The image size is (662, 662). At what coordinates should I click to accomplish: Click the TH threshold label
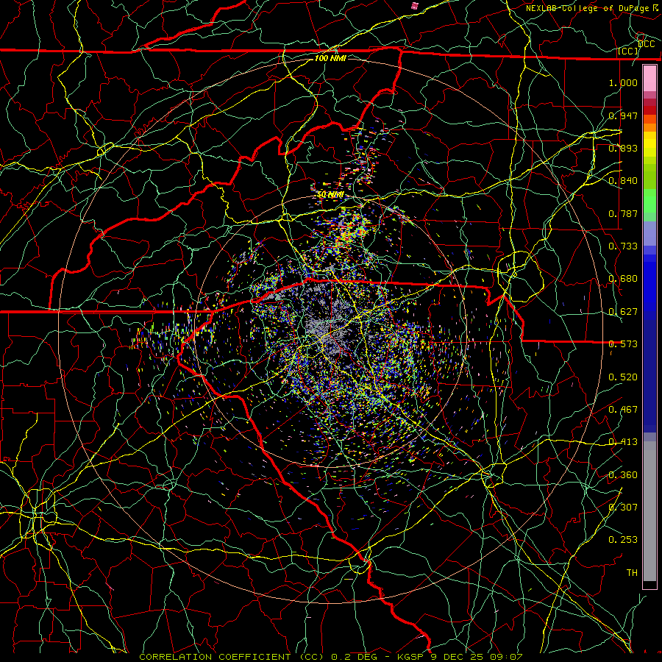(x=632, y=573)
